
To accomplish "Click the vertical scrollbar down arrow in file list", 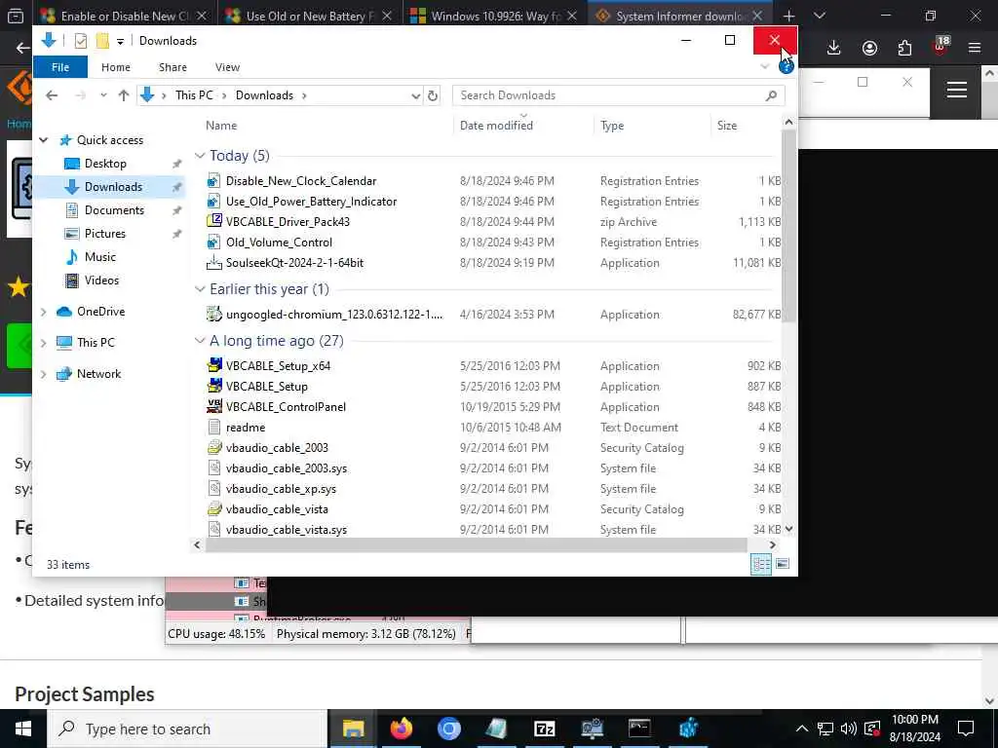I will 788,529.
